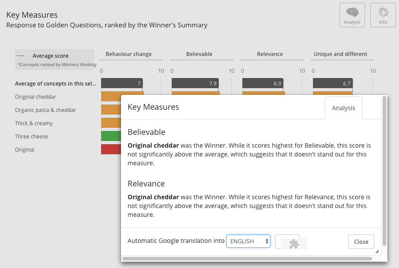Click the red Original bar

pos(111,149)
